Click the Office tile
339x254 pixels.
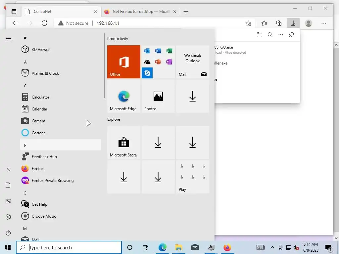pyautogui.click(x=124, y=62)
